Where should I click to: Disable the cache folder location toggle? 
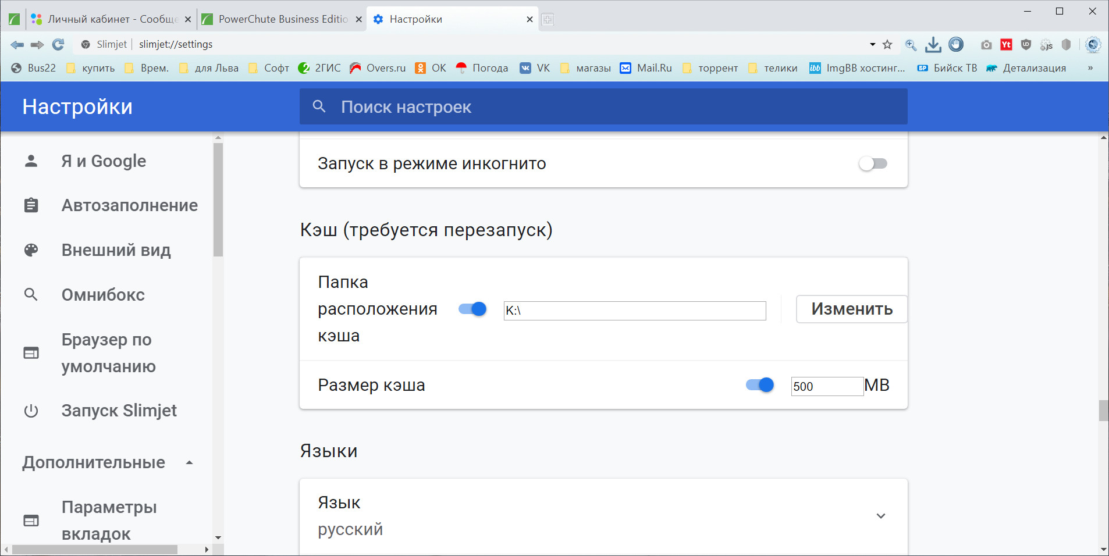(472, 309)
